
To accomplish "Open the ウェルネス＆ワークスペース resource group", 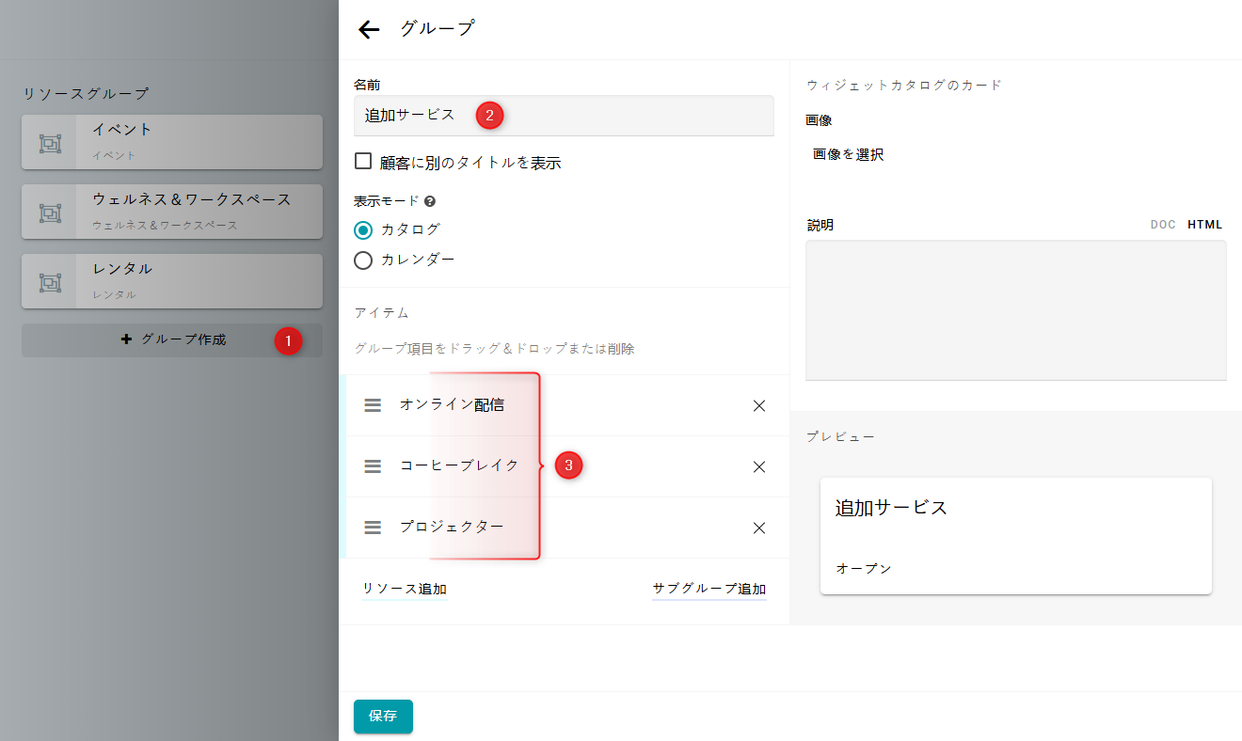I will [x=172, y=211].
